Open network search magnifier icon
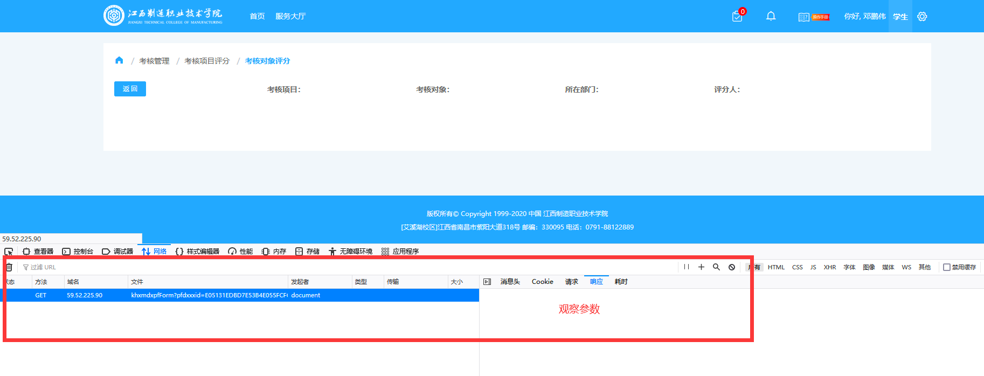The height and width of the screenshot is (376, 984). pyautogui.click(x=716, y=267)
